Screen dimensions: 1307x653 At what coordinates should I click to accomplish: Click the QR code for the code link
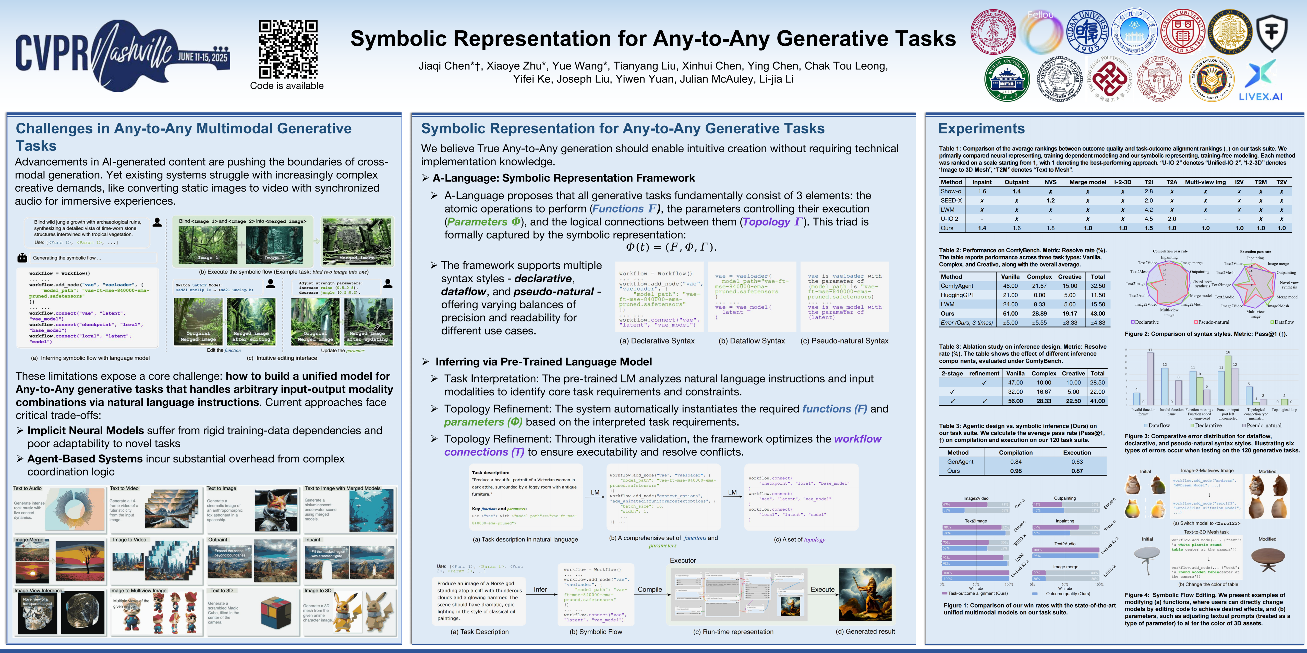click(288, 49)
